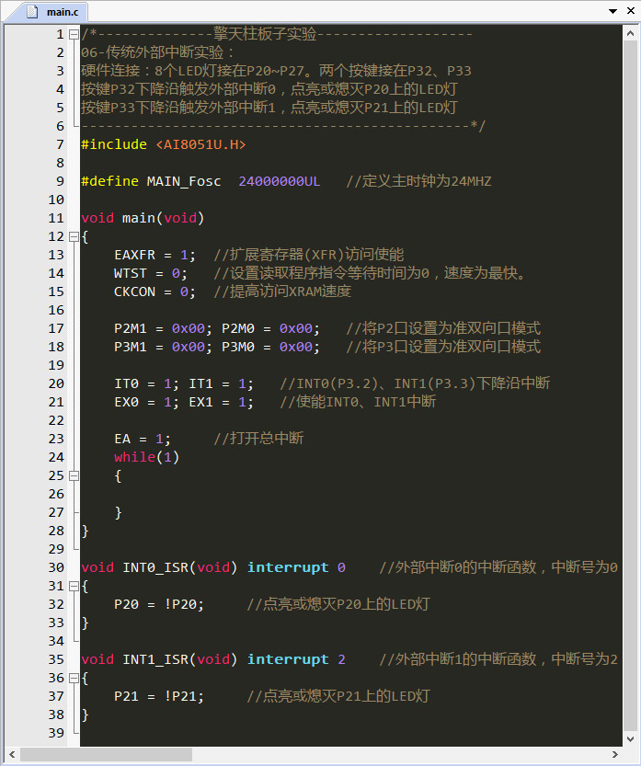
Task: Click the INT0_ISR function name
Action: coord(155,567)
